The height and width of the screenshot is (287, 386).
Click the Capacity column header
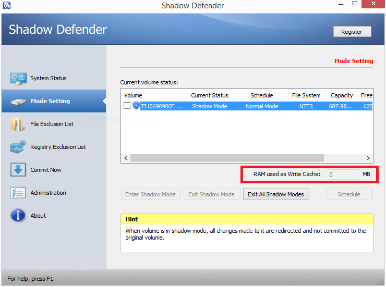click(x=341, y=95)
